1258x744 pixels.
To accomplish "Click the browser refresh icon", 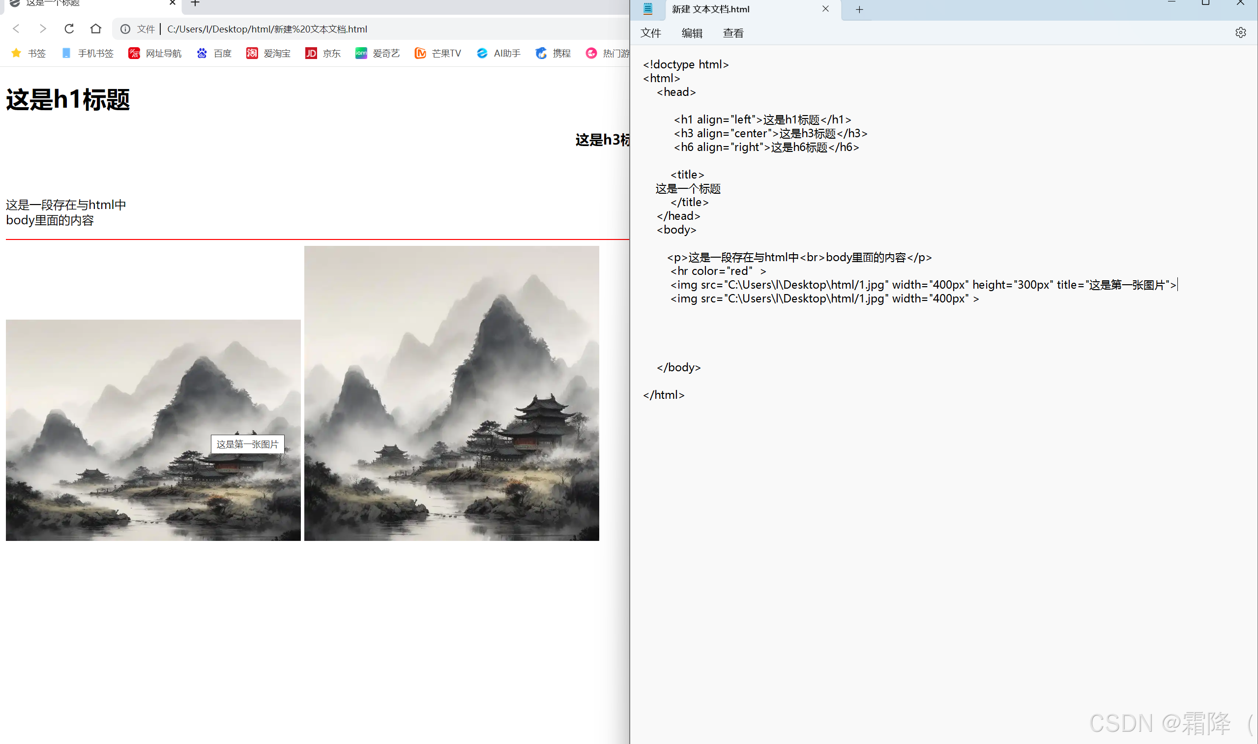I will (x=69, y=29).
